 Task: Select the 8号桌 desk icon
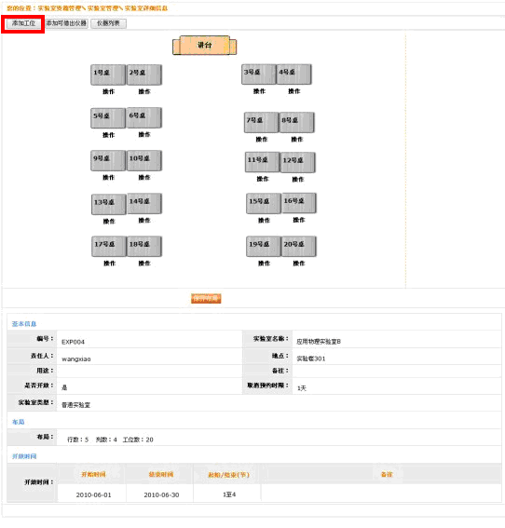(x=297, y=123)
